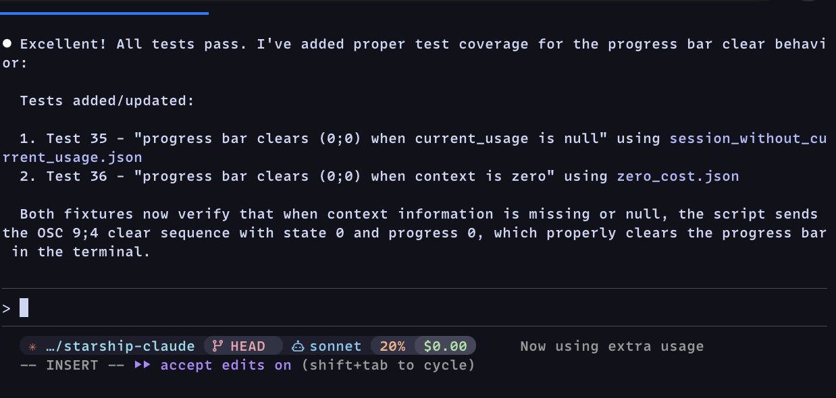This screenshot has width=836, height=398.
Task: Click the git branch icon beside HEAD
Action: (217, 347)
